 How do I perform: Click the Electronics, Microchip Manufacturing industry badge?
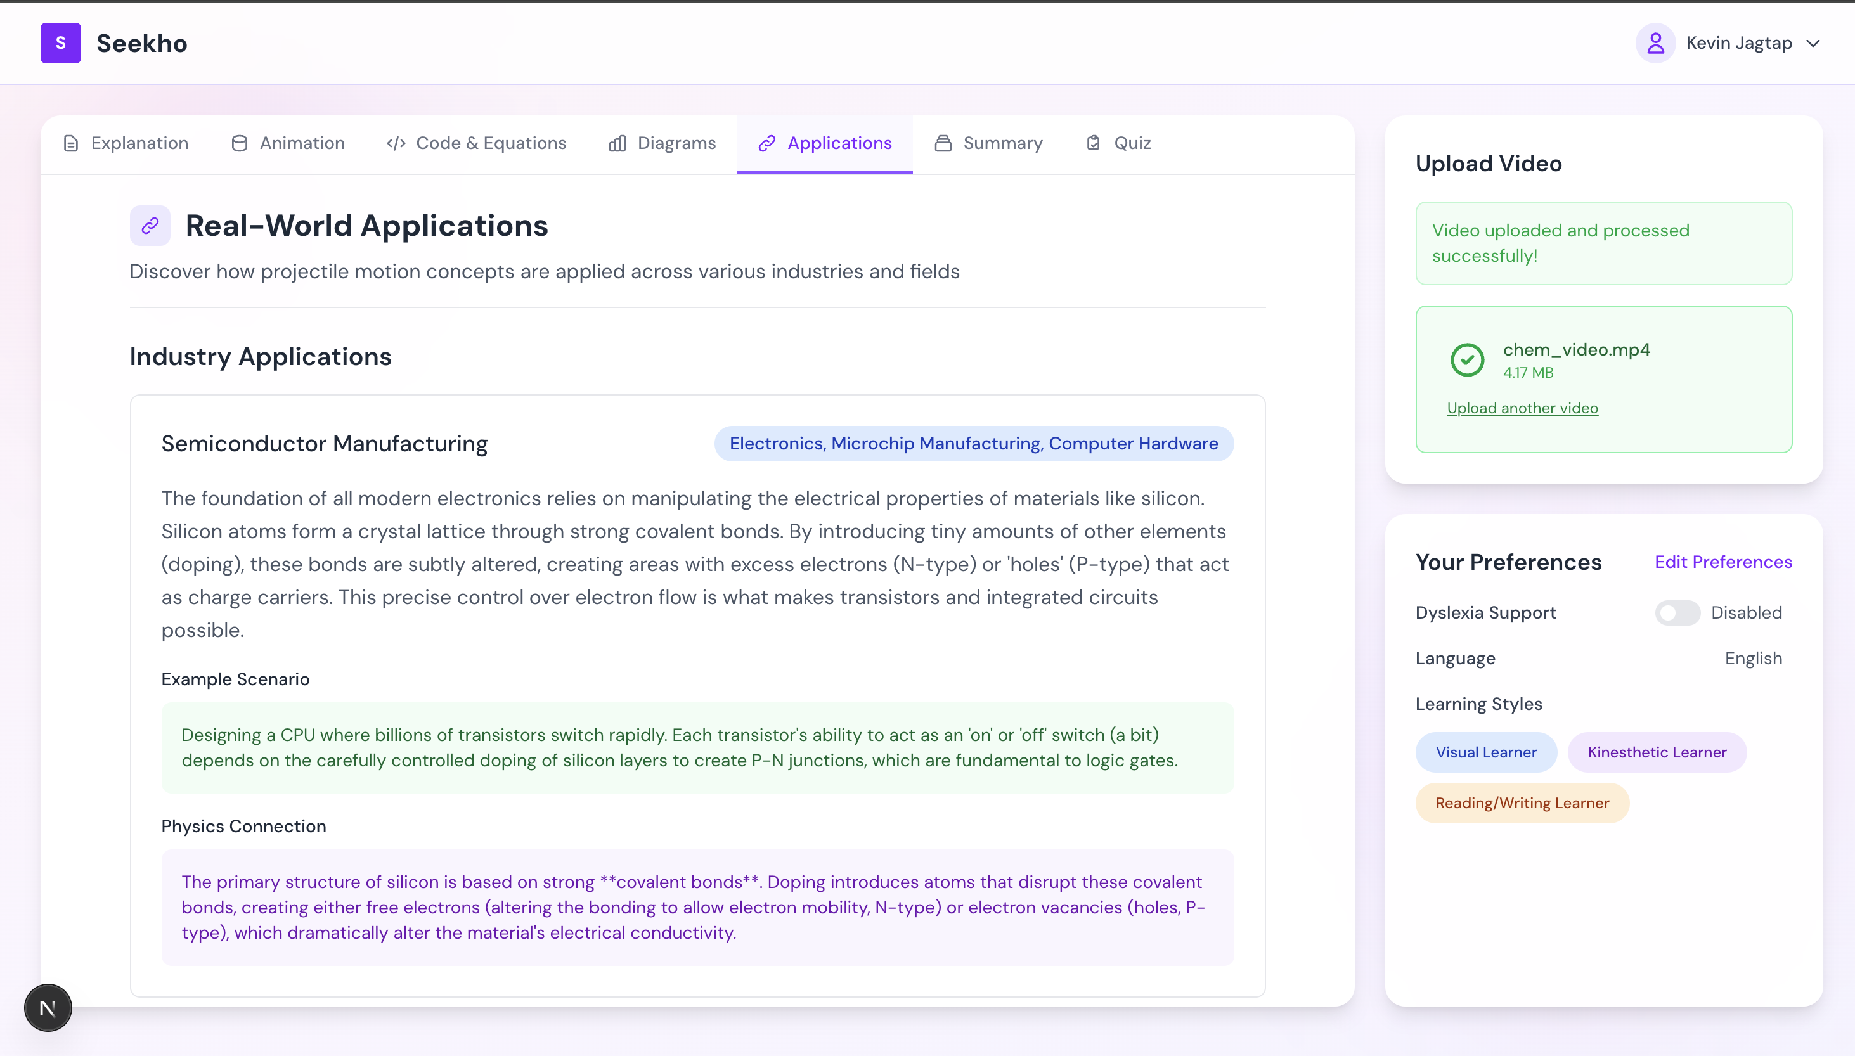click(x=973, y=444)
